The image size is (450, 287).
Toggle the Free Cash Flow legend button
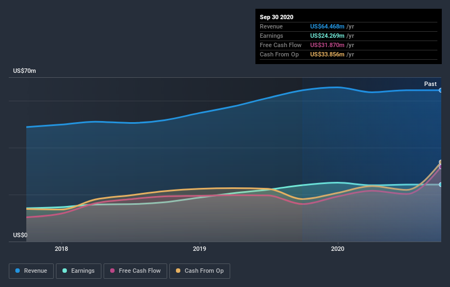point(135,271)
